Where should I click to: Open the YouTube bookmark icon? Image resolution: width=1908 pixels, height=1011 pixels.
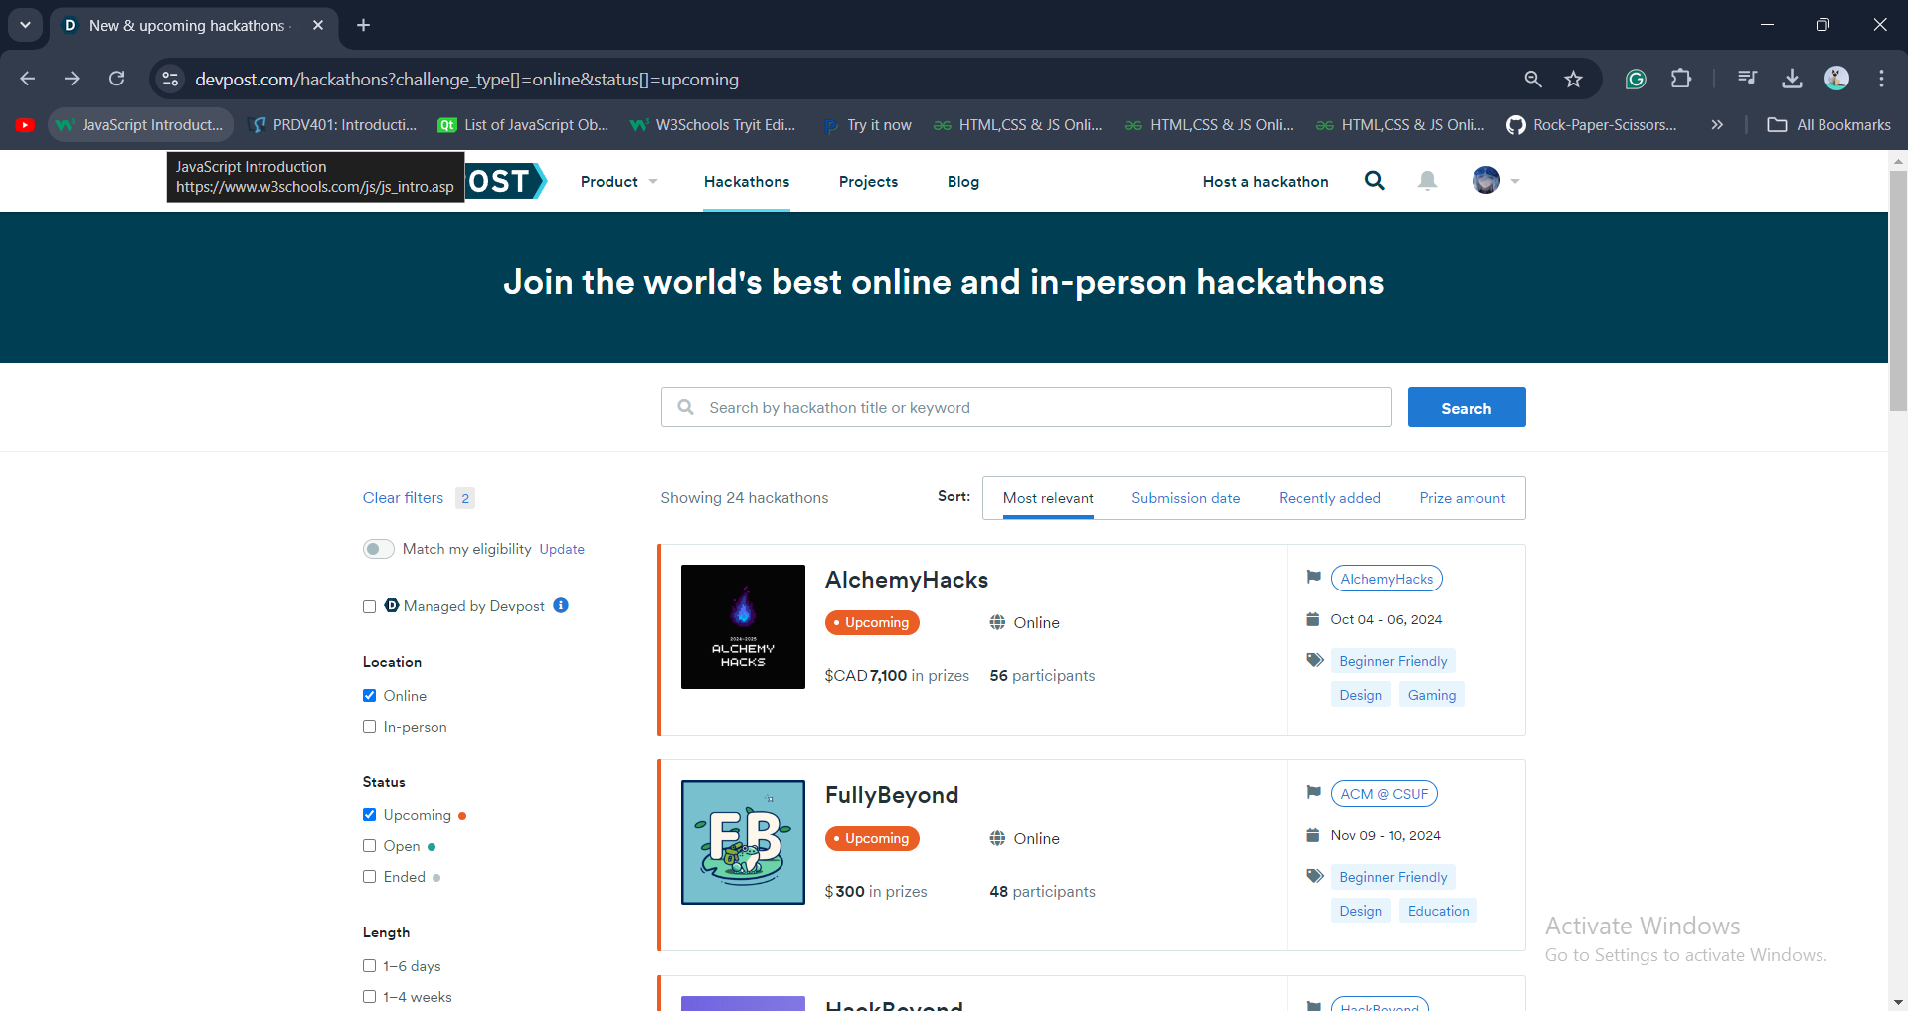coord(25,125)
